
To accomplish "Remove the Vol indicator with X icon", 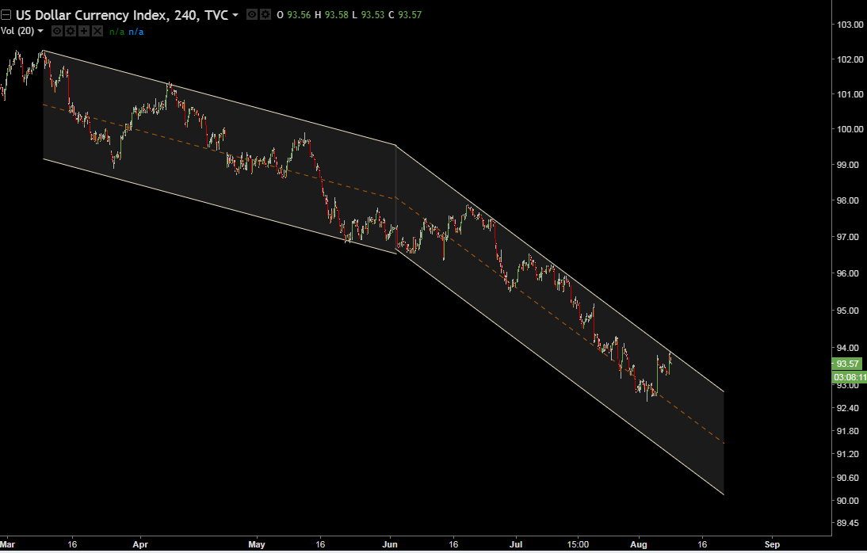I will (x=97, y=31).
